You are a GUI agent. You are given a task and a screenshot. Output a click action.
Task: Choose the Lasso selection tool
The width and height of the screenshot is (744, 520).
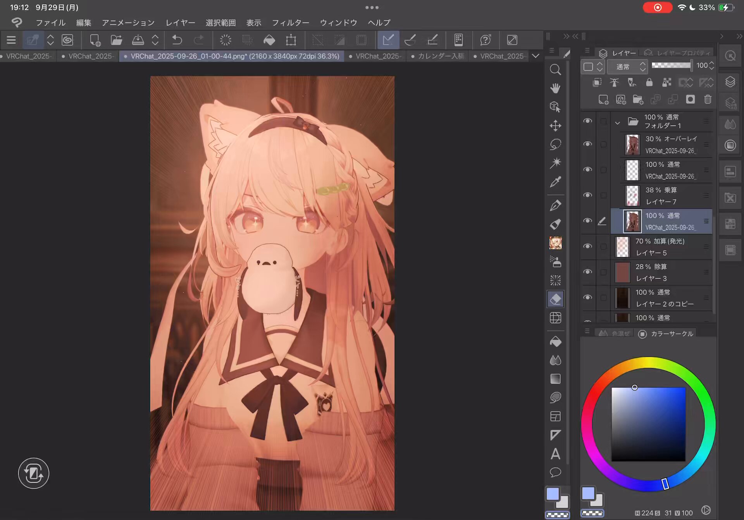tap(555, 144)
